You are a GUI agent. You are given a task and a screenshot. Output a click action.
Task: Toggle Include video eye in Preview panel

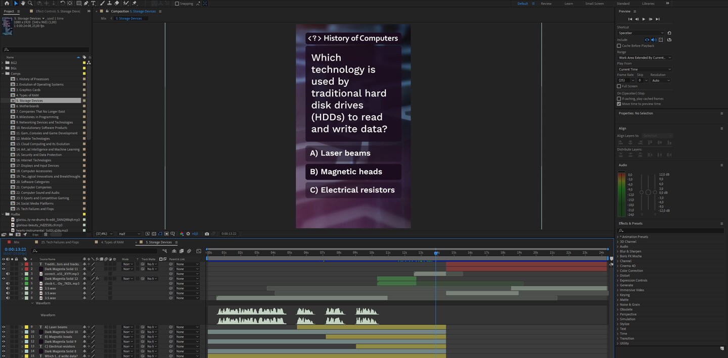click(647, 40)
